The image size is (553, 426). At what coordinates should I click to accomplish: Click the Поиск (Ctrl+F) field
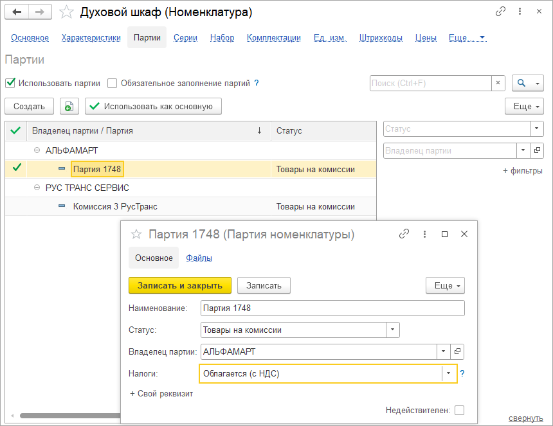pos(431,83)
